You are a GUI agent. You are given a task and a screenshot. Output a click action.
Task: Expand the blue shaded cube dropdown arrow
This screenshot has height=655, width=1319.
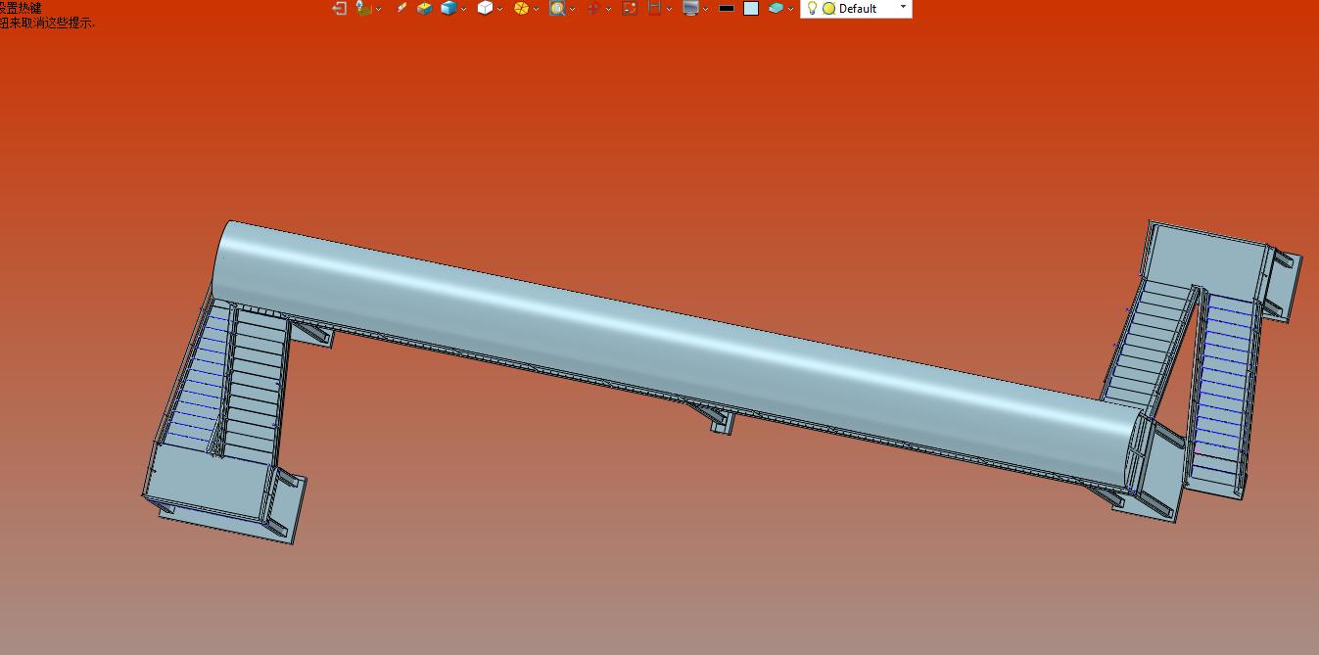(464, 9)
